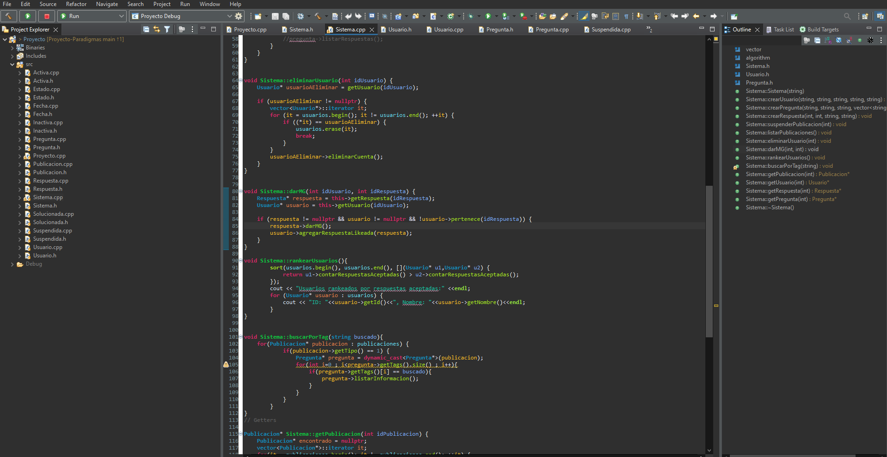The image size is (887, 457).
Task: Click the green Run icon in main toolbar
Action: tap(488, 16)
